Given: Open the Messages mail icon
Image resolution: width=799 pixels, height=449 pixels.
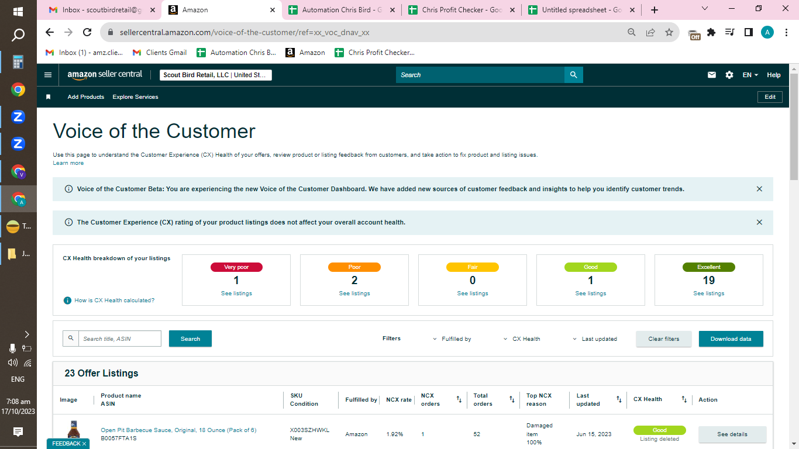Looking at the screenshot, I should [712, 75].
